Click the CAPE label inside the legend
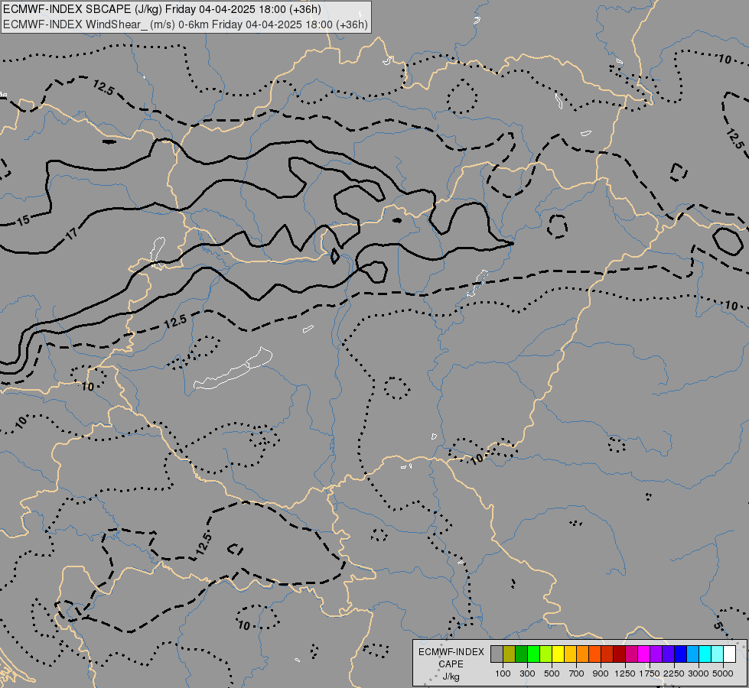 [451, 664]
